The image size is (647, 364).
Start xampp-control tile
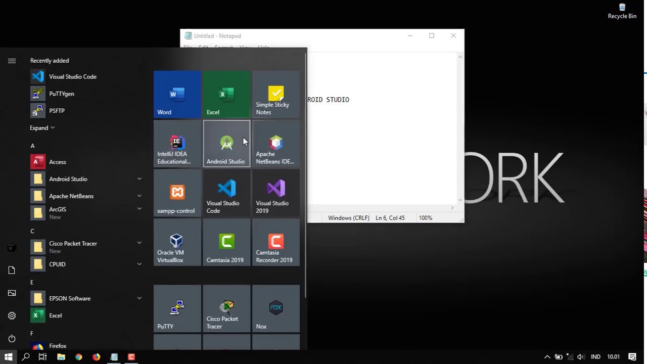[x=177, y=193]
